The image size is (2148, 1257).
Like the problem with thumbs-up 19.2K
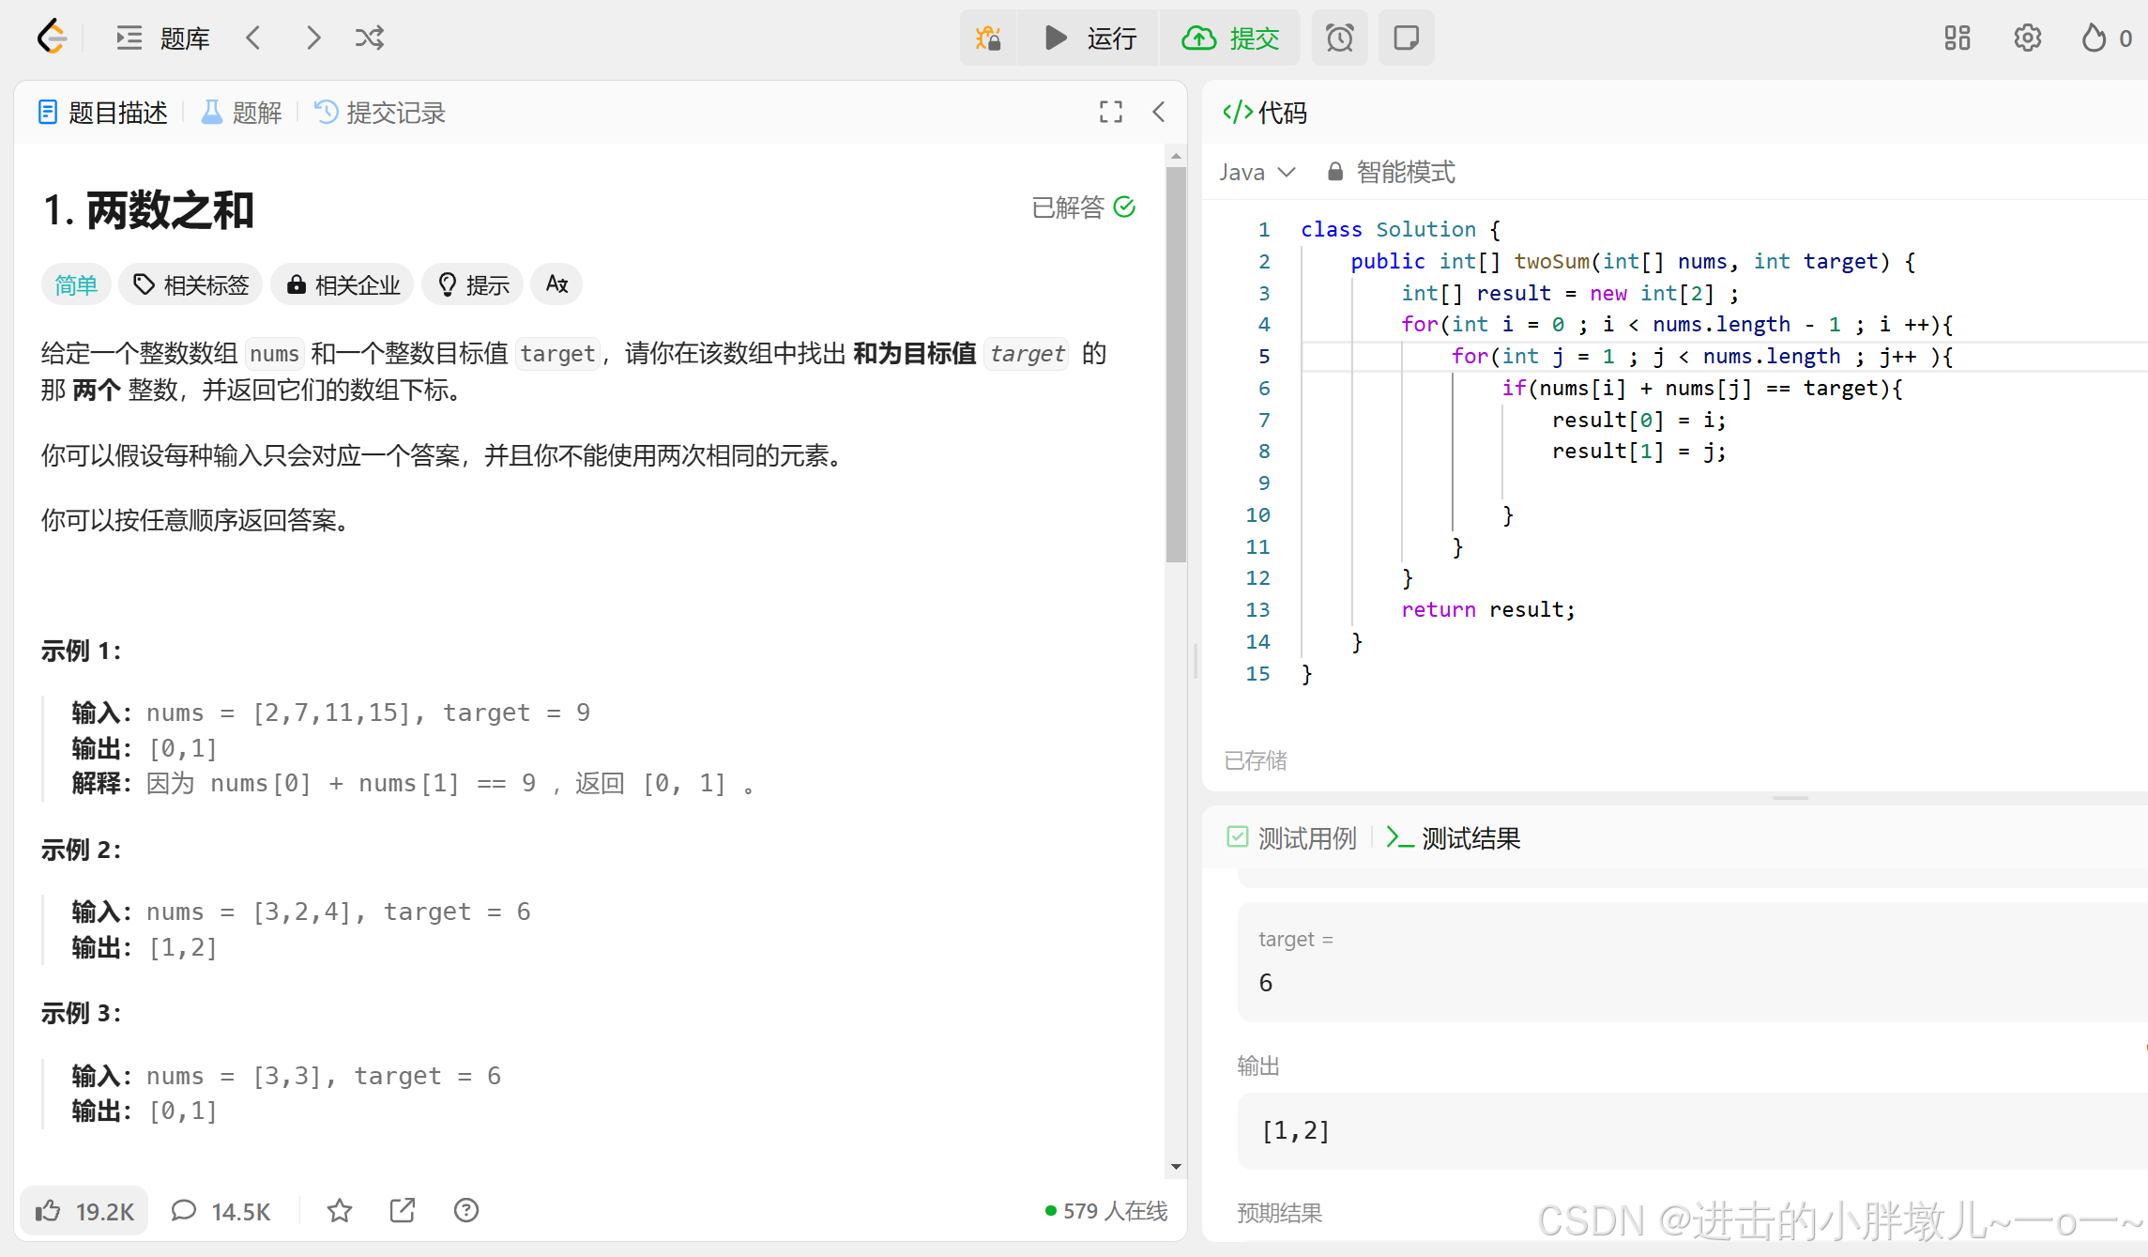pyautogui.click(x=84, y=1210)
